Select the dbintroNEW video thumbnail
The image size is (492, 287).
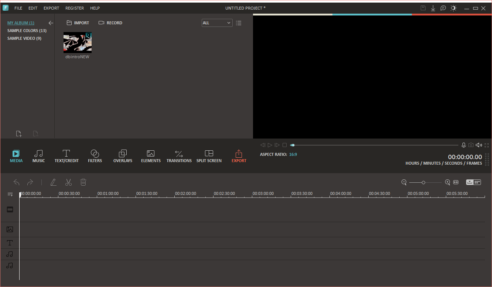point(78,43)
